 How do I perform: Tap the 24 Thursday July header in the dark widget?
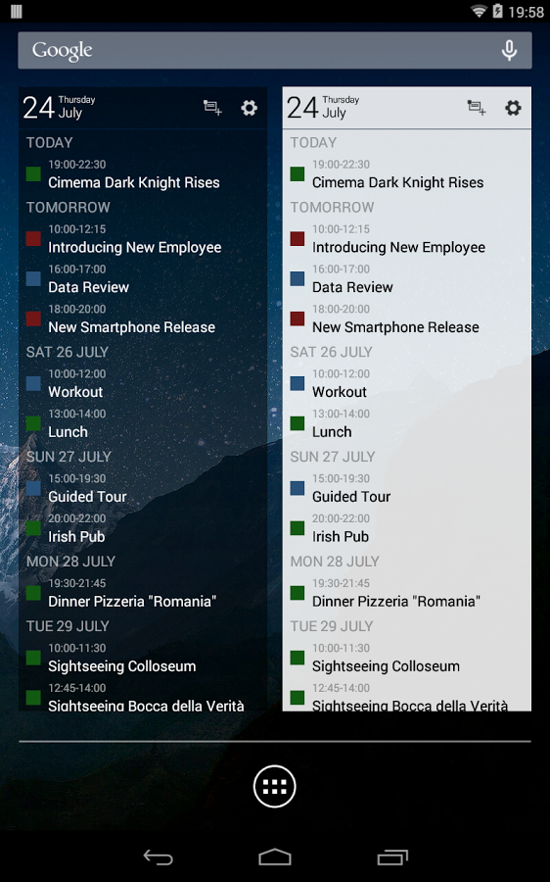point(60,107)
